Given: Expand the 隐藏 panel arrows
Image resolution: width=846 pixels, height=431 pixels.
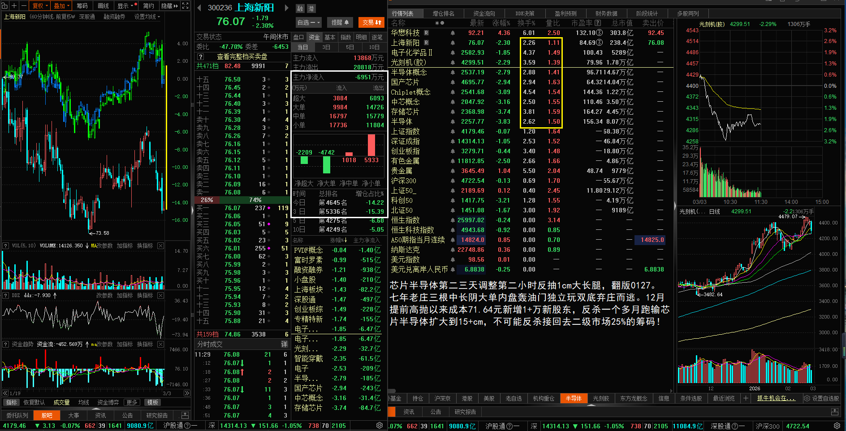Looking at the screenshot, I should coord(169,6).
